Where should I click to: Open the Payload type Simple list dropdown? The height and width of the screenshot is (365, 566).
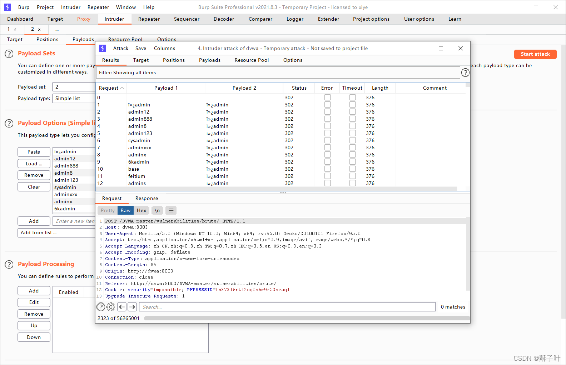click(74, 98)
